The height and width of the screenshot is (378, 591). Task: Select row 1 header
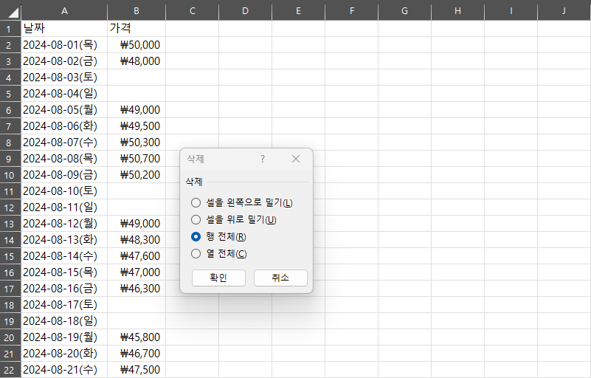click(x=10, y=29)
